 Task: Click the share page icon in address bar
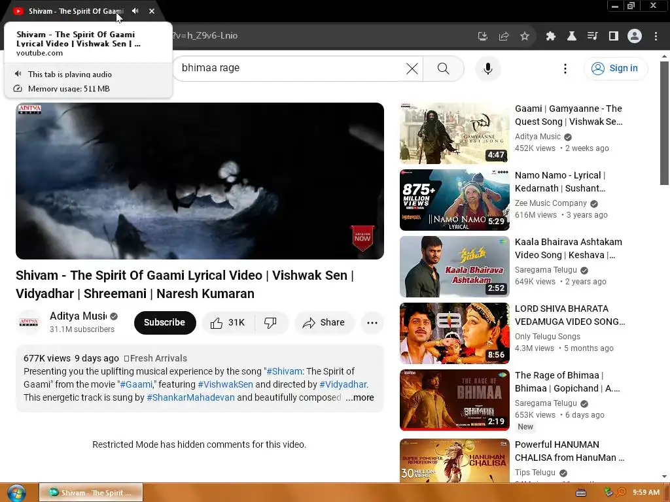(504, 36)
